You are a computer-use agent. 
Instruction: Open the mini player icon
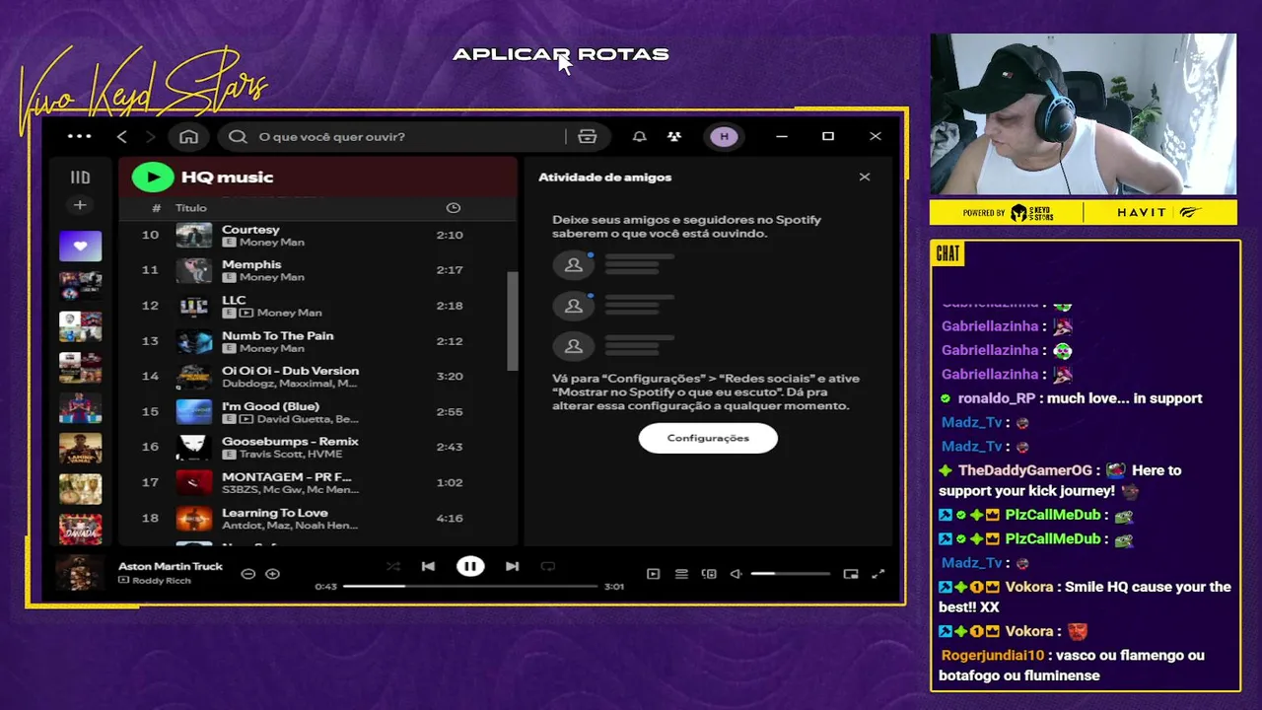point(851,574)
